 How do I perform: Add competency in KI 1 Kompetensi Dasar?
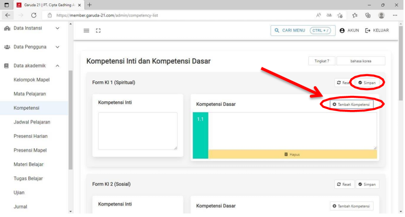coord(352,104)
